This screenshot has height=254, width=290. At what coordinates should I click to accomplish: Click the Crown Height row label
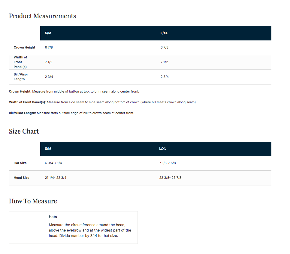24,47
